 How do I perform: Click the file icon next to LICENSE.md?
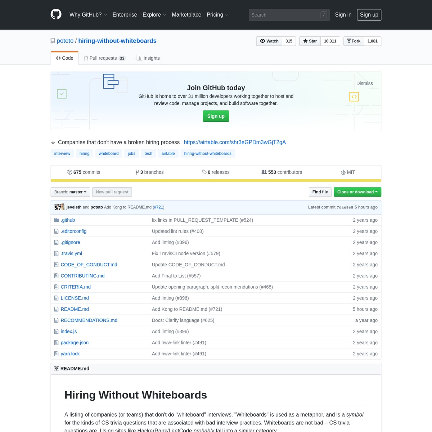[x=56, y=298]
